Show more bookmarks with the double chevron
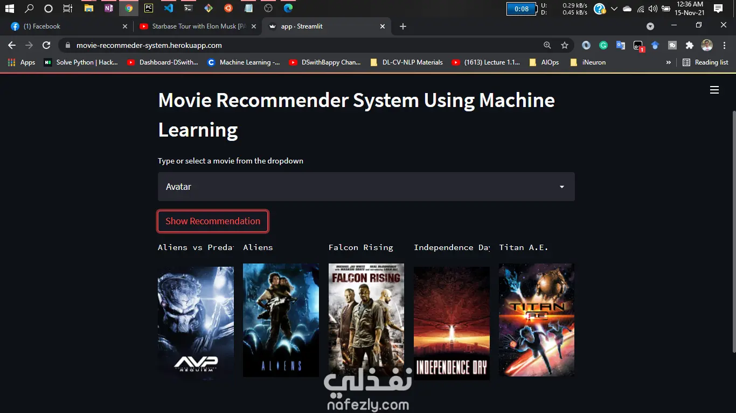736x413 pixels. click(669, 62)
